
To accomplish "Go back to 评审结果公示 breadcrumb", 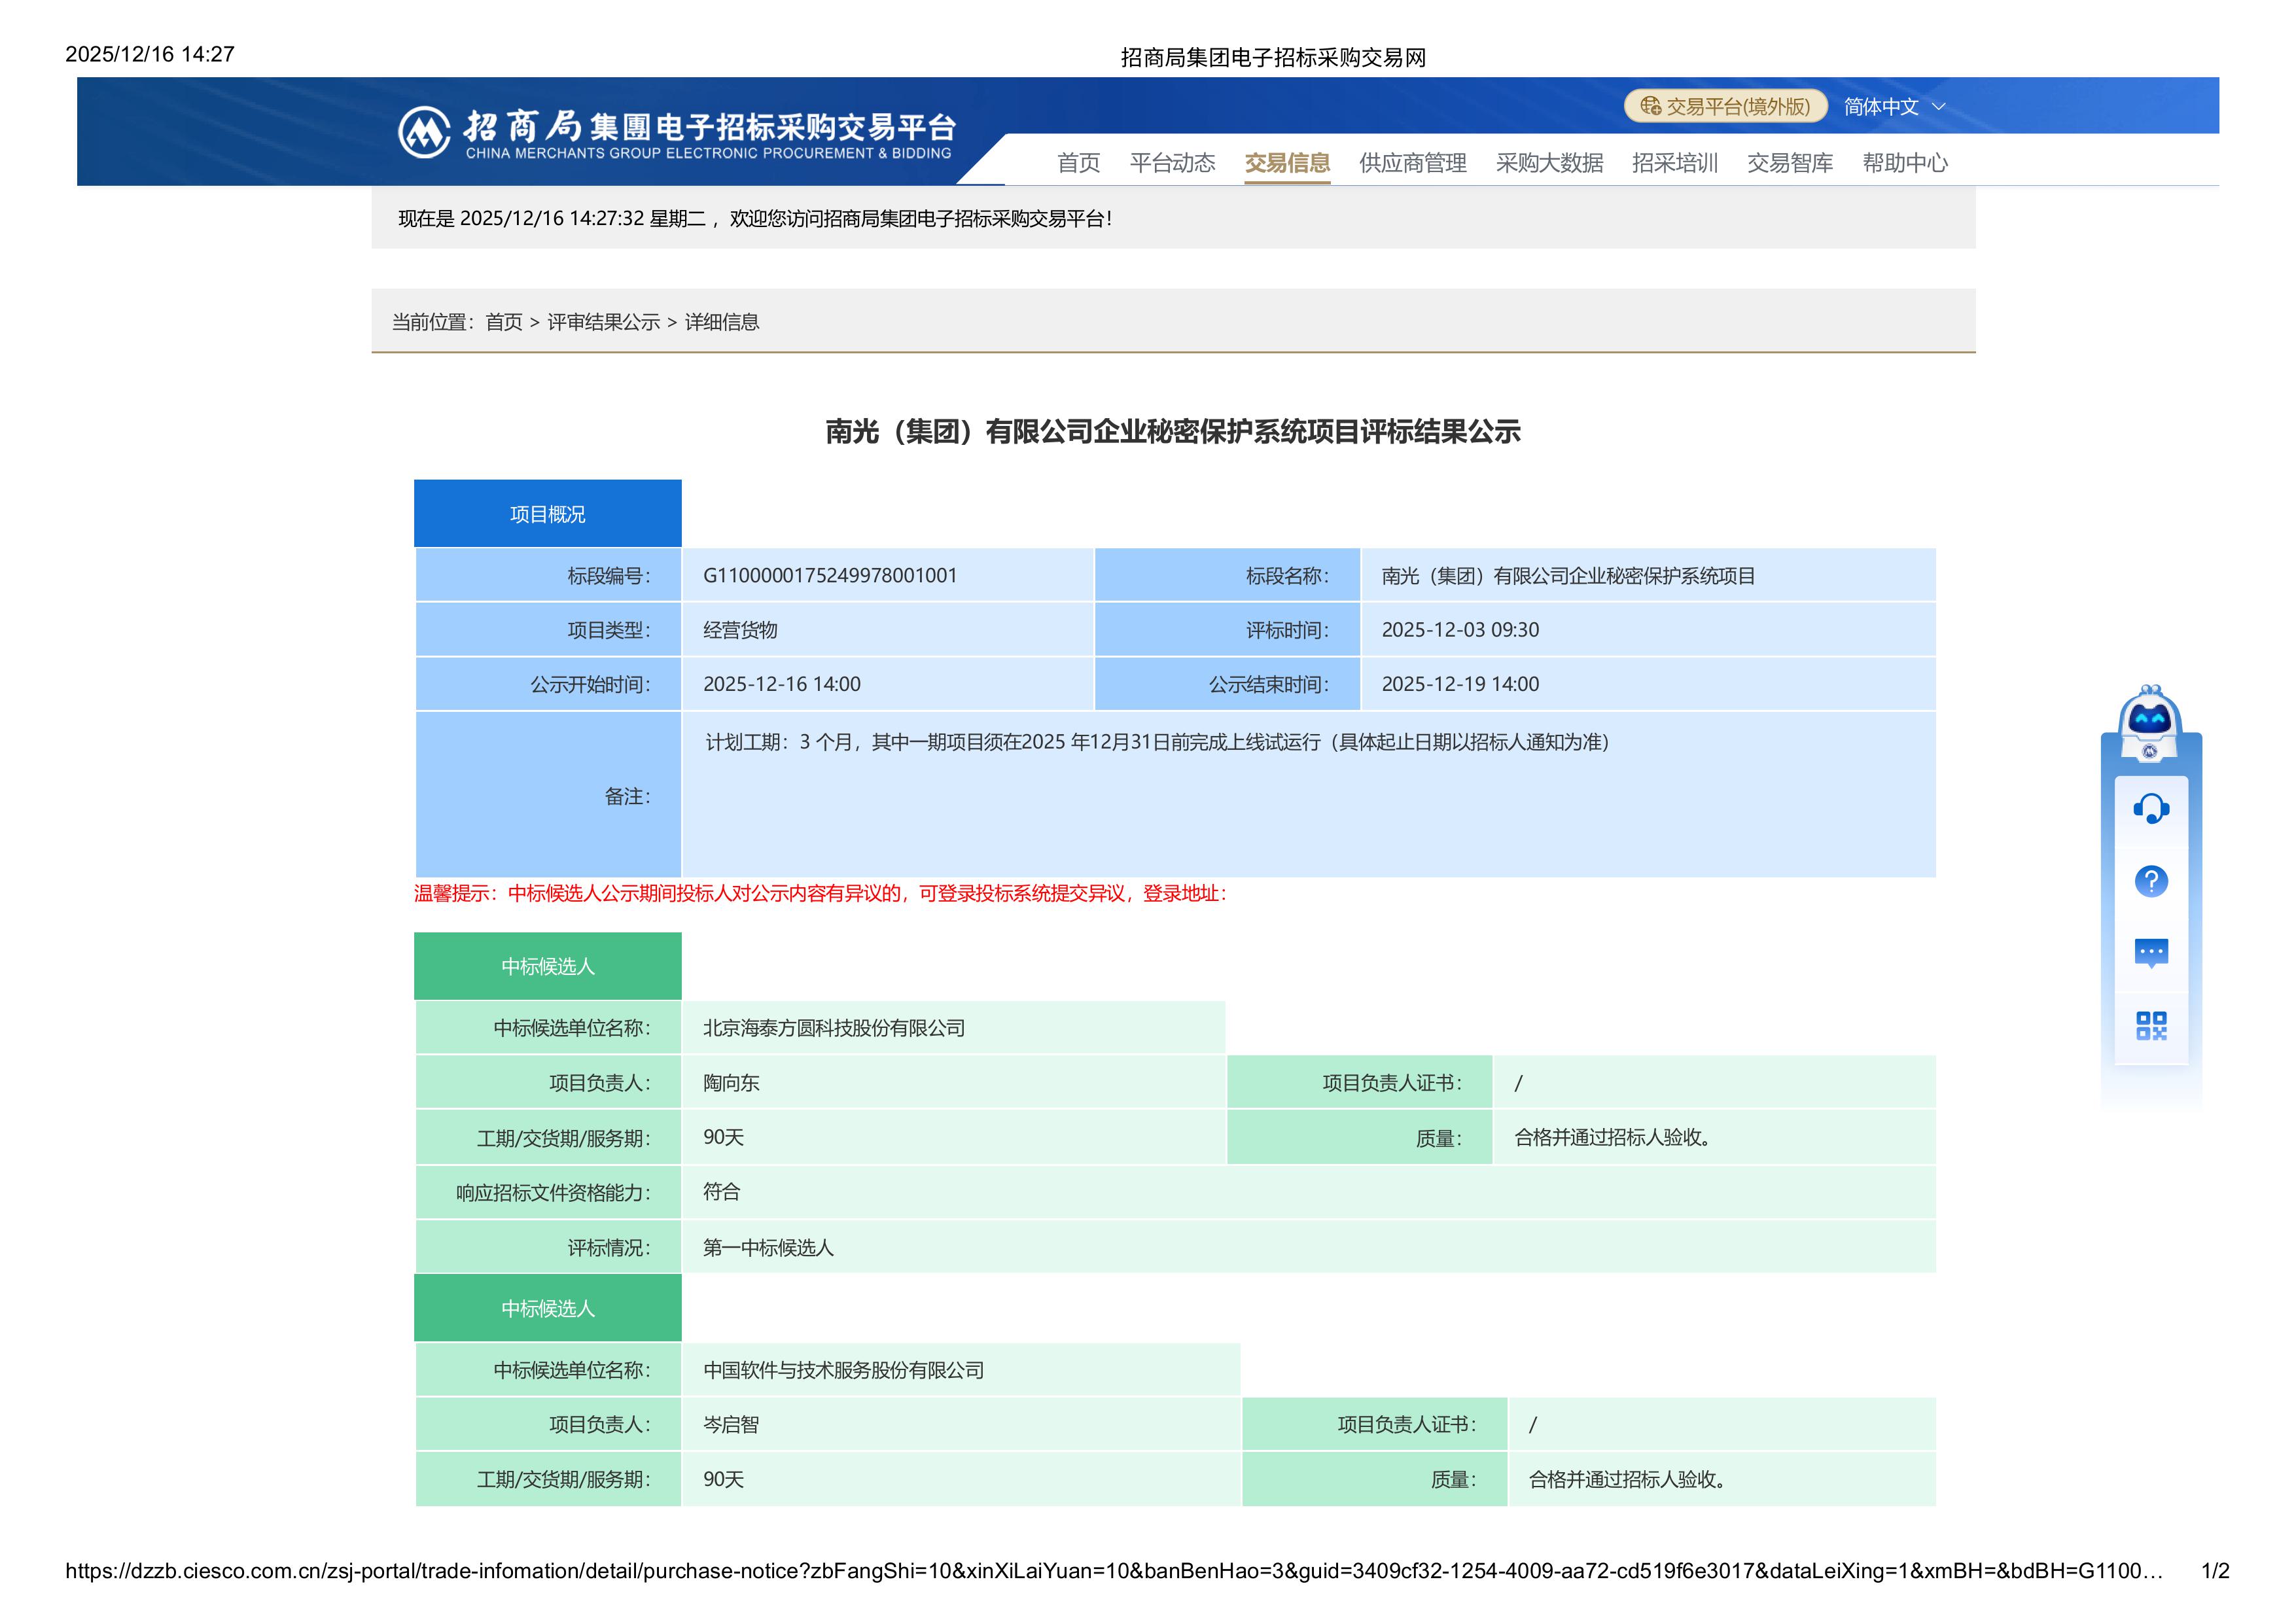I will click(603, 322).
